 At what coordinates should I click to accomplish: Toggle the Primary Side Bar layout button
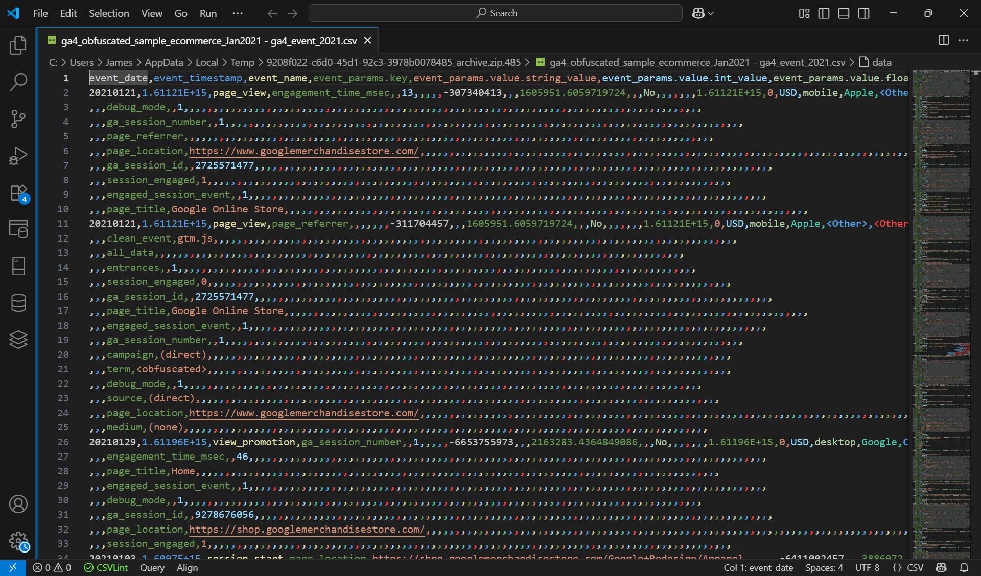tap(824, 13)
